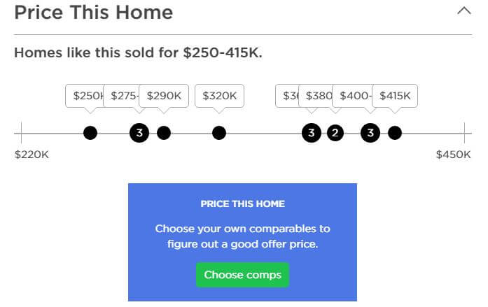Click the blue card's PRICE THIS HOME title
Image resolution: width=488 pixels, height=307 pixels.
(x=242, y=204)
